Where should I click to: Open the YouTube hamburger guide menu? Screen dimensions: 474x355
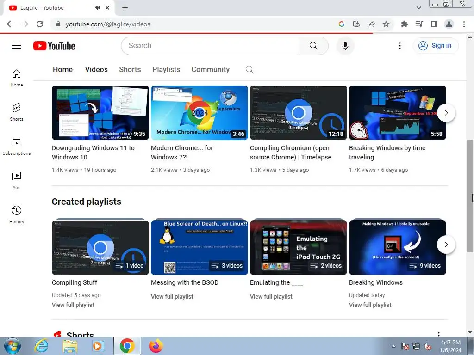17,46
